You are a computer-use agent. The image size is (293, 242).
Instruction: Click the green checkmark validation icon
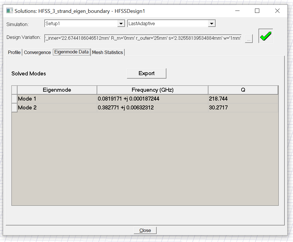[x=266, y=36]
